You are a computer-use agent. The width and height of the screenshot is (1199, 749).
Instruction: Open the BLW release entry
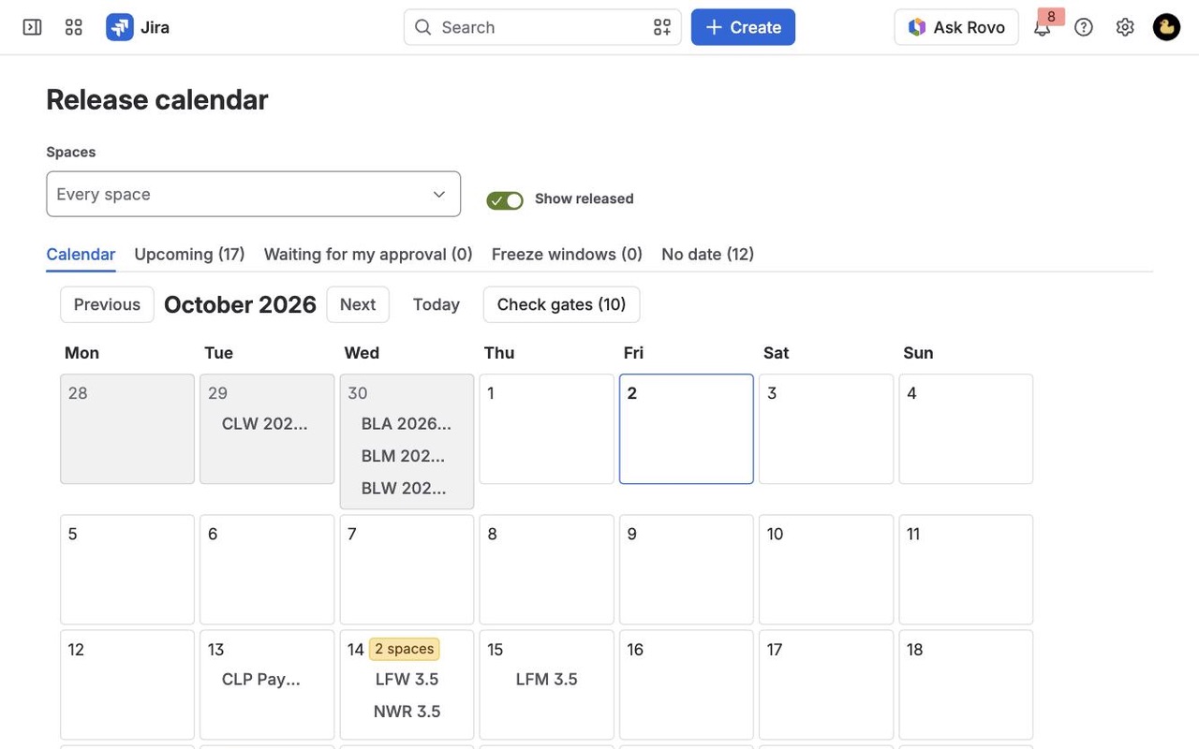404,488
